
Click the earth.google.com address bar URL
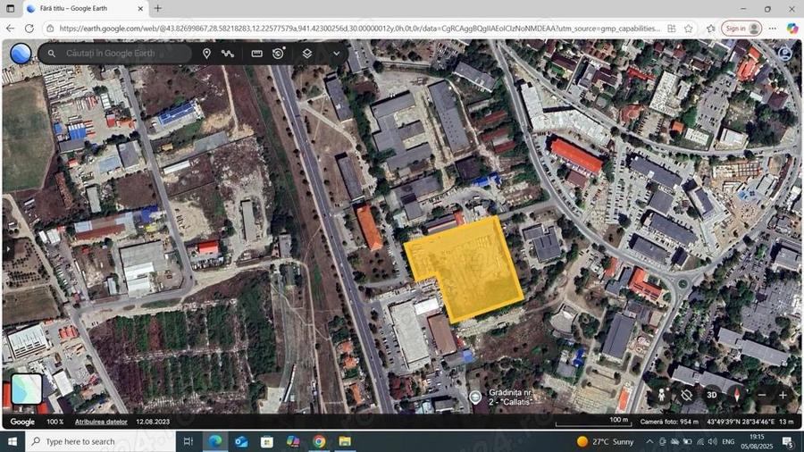click(359, 29)
